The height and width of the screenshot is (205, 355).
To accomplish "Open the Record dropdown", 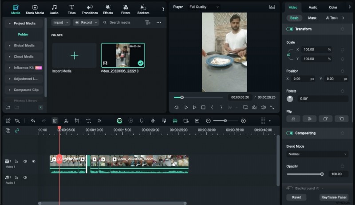I will 86,23.
